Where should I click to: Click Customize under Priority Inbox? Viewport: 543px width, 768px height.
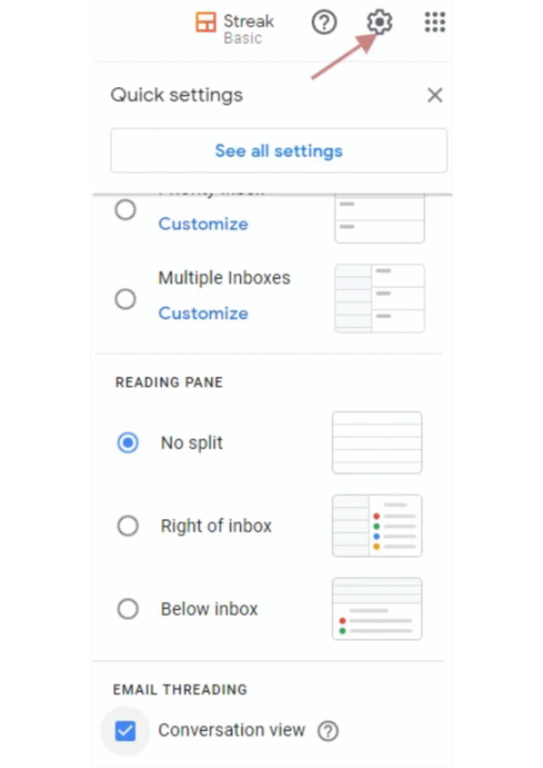point(203,223)
